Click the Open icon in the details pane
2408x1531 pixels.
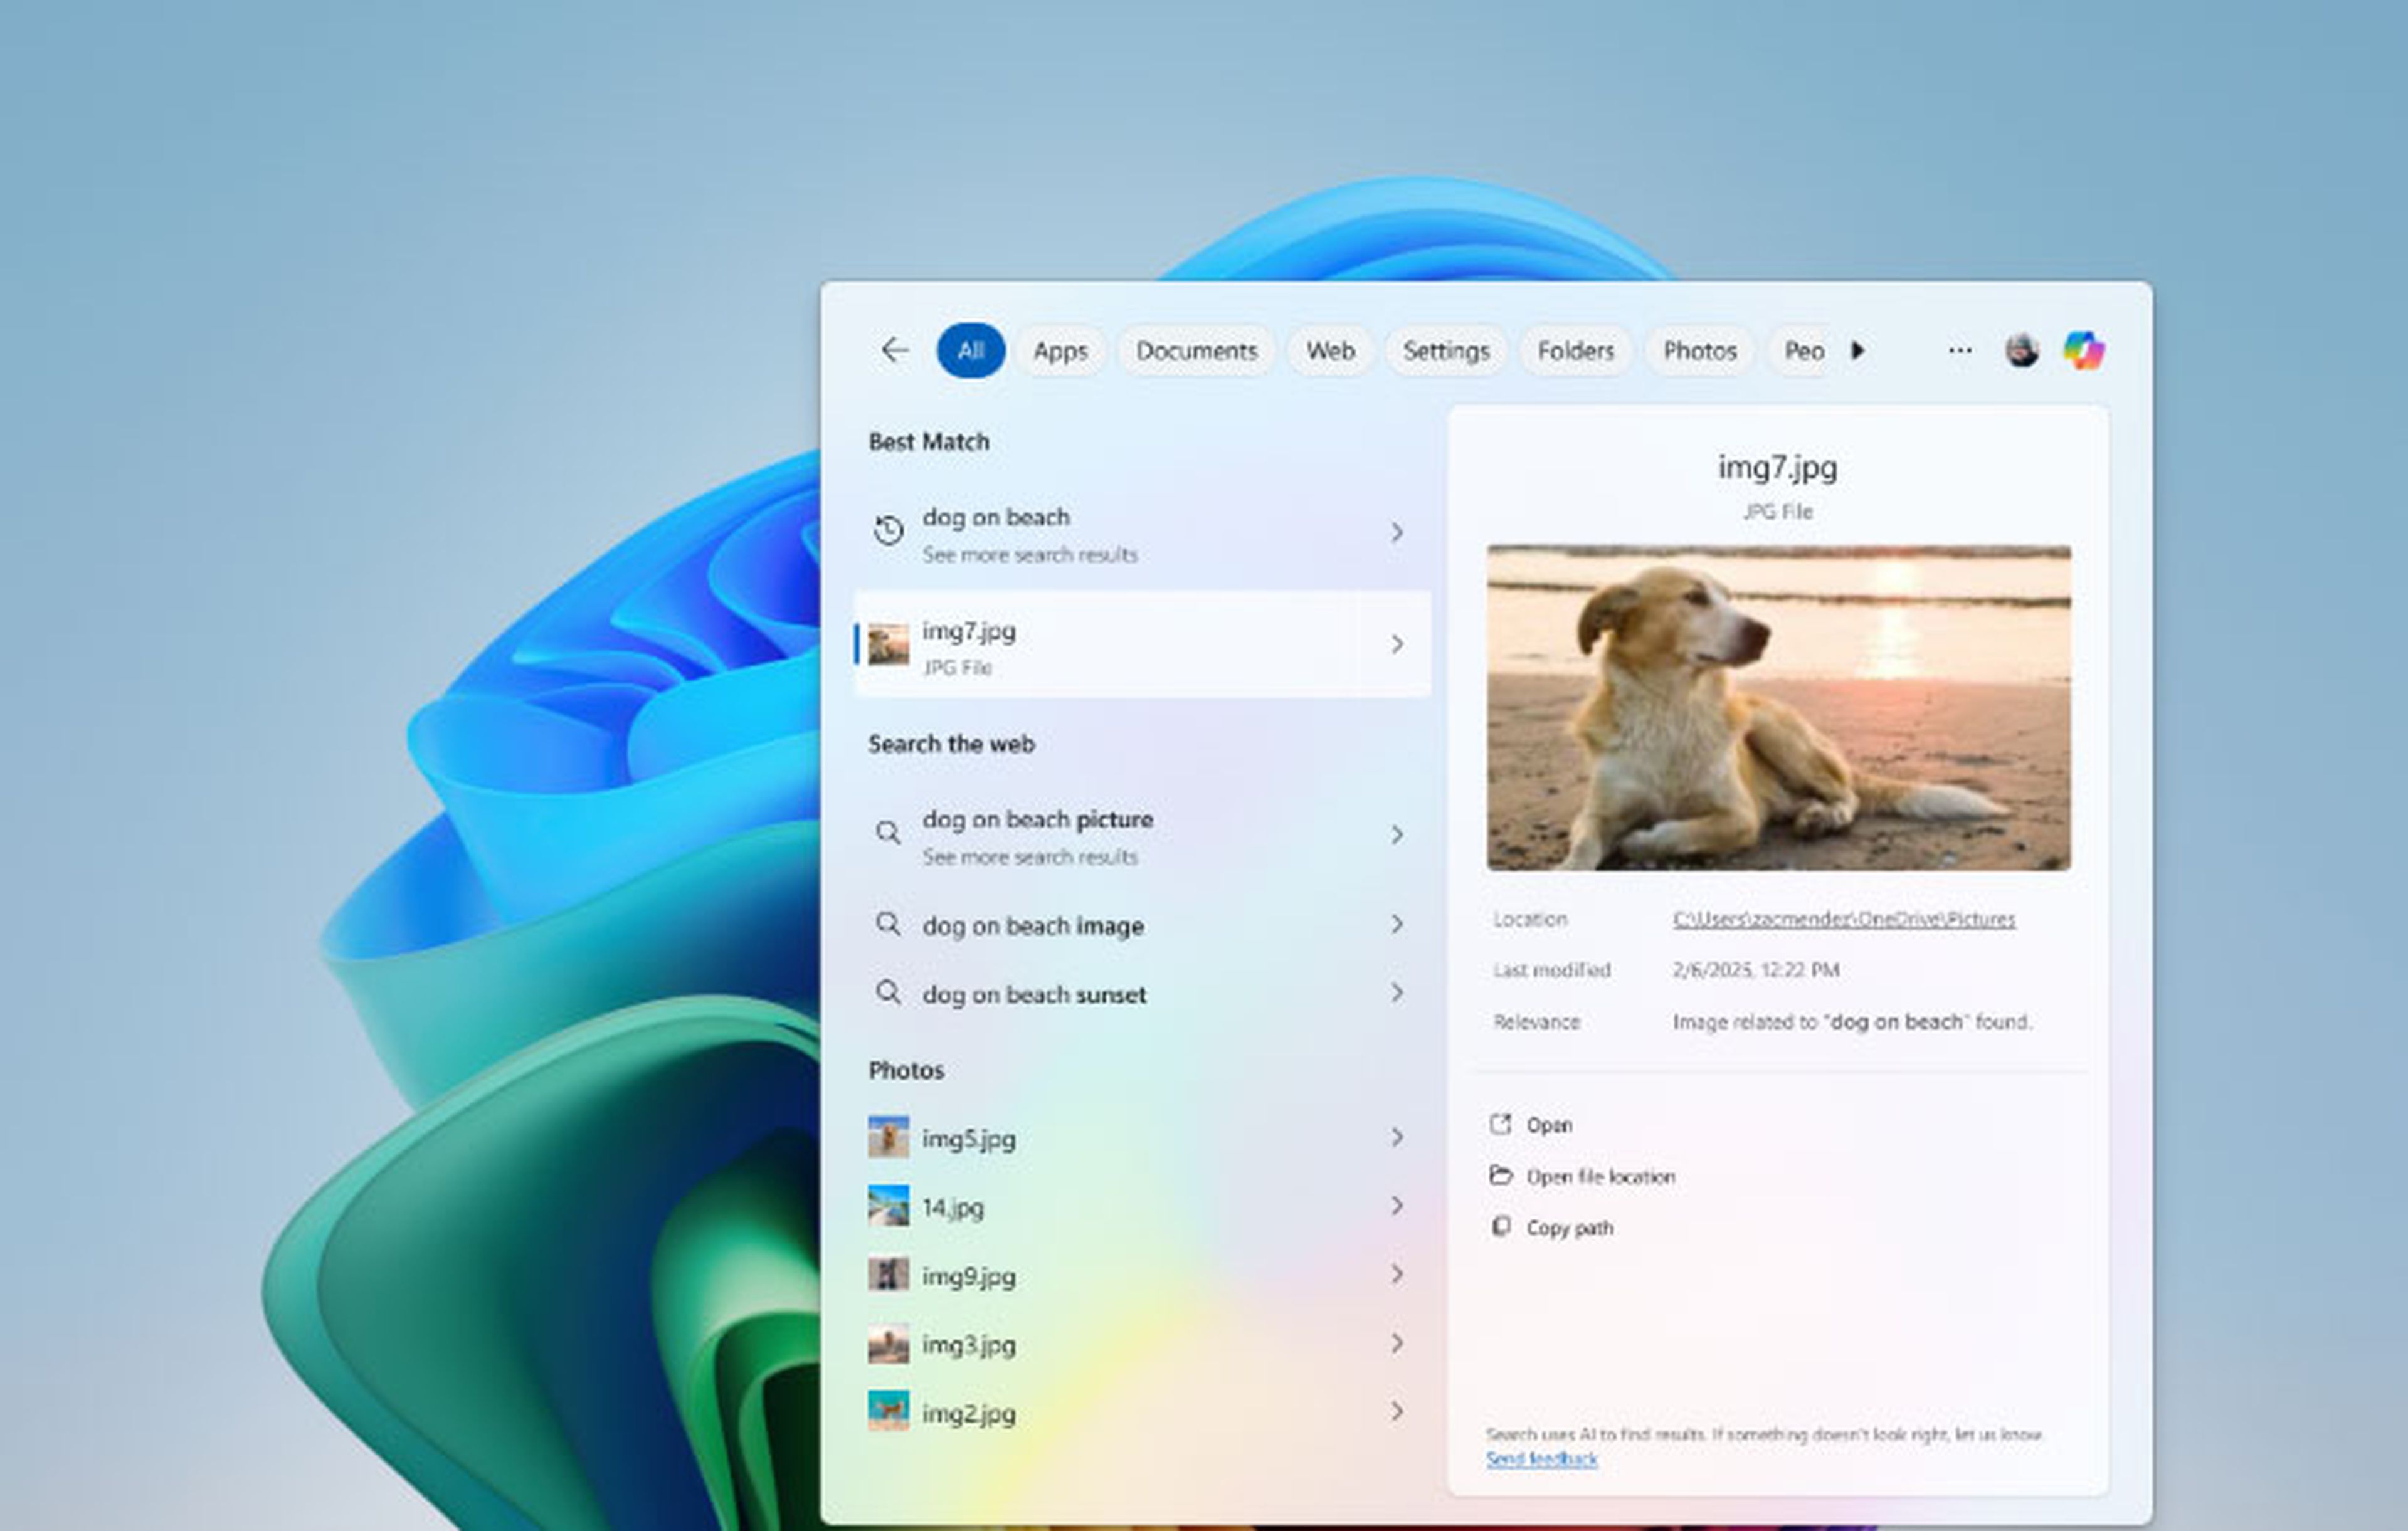(1500, 1124)
